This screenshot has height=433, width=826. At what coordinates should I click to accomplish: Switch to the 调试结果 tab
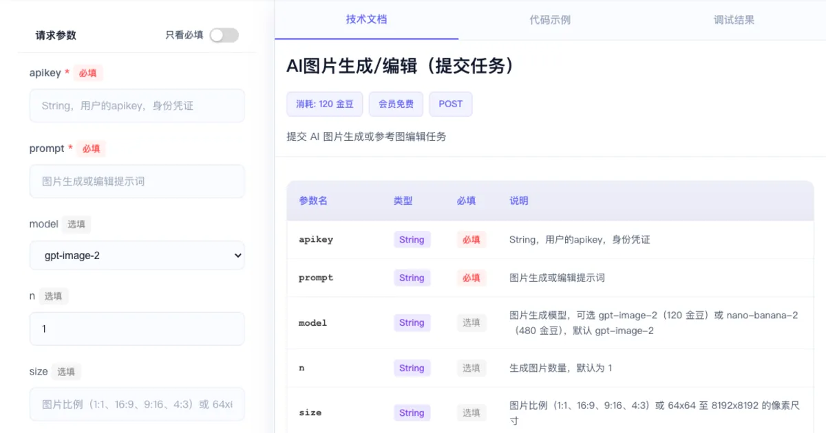tap(734, 19)
